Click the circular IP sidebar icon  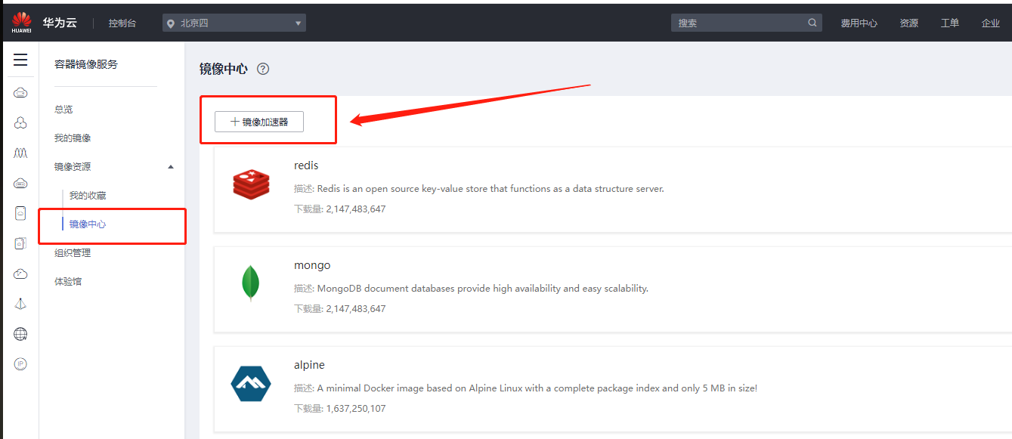click(x=20, y=364)
